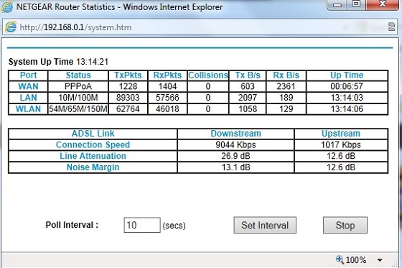Screen dimensions: 402x268
Task: Click the Set Interval button
Action: click(265, 225)
